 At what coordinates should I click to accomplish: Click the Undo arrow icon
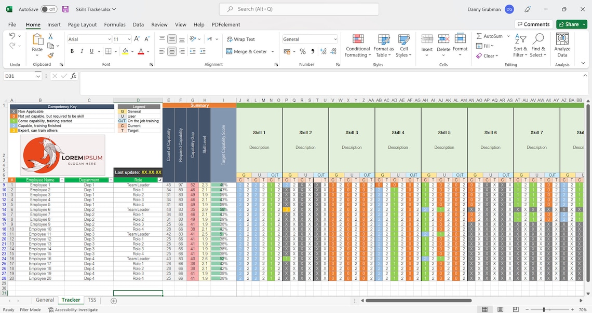(x=11, y=35)
